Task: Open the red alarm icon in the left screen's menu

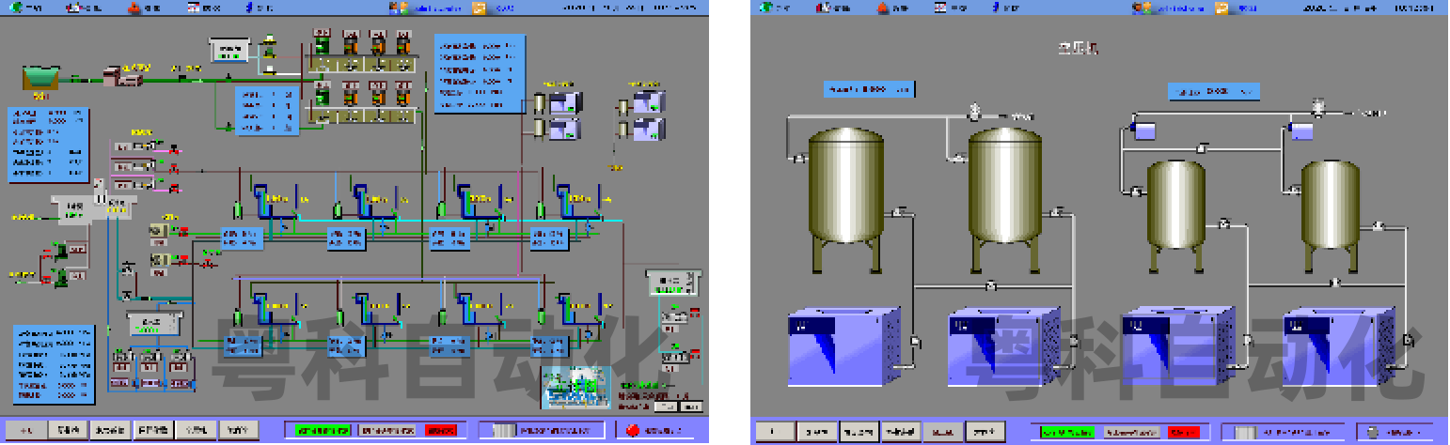Action: click(134, 8)
